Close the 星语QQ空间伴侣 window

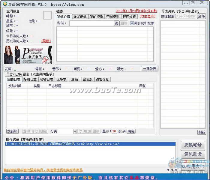[202, 3]
